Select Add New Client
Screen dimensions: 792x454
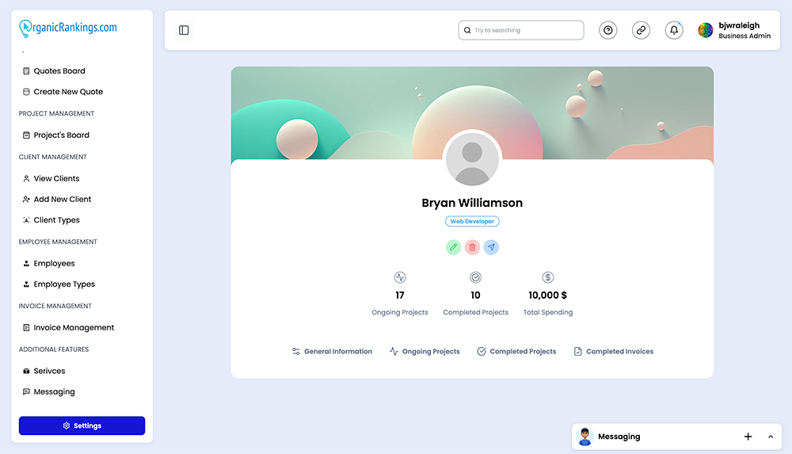57,199
